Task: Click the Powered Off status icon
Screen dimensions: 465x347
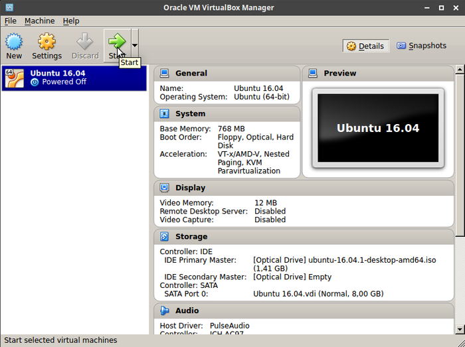Action: coord(35,82)
